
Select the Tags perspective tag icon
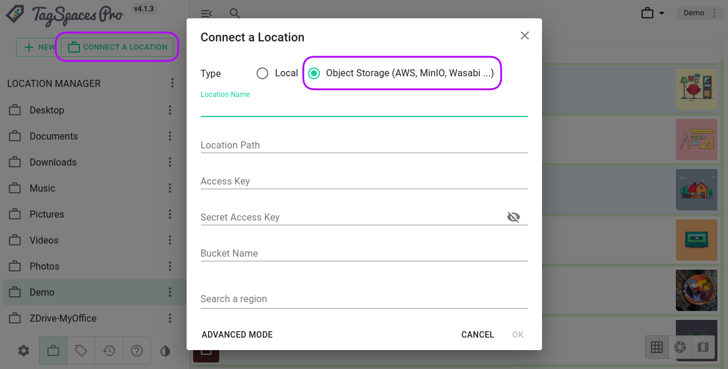[80, 351]
